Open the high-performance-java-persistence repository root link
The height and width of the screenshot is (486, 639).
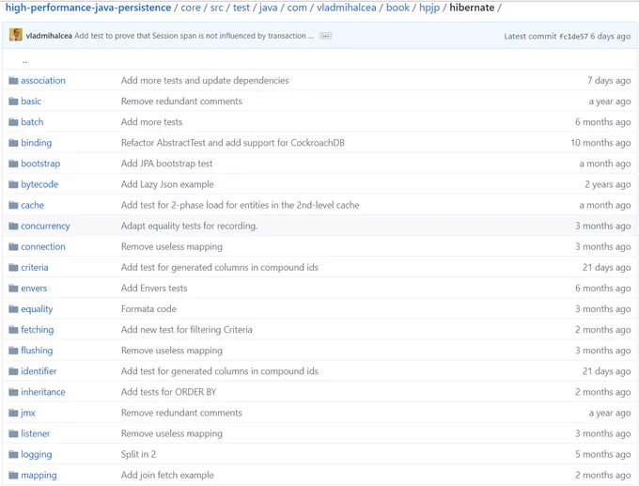(88, 8)
